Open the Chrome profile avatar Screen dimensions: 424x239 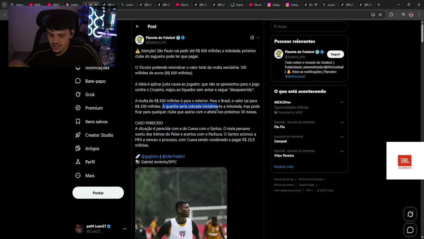point(411,15)
